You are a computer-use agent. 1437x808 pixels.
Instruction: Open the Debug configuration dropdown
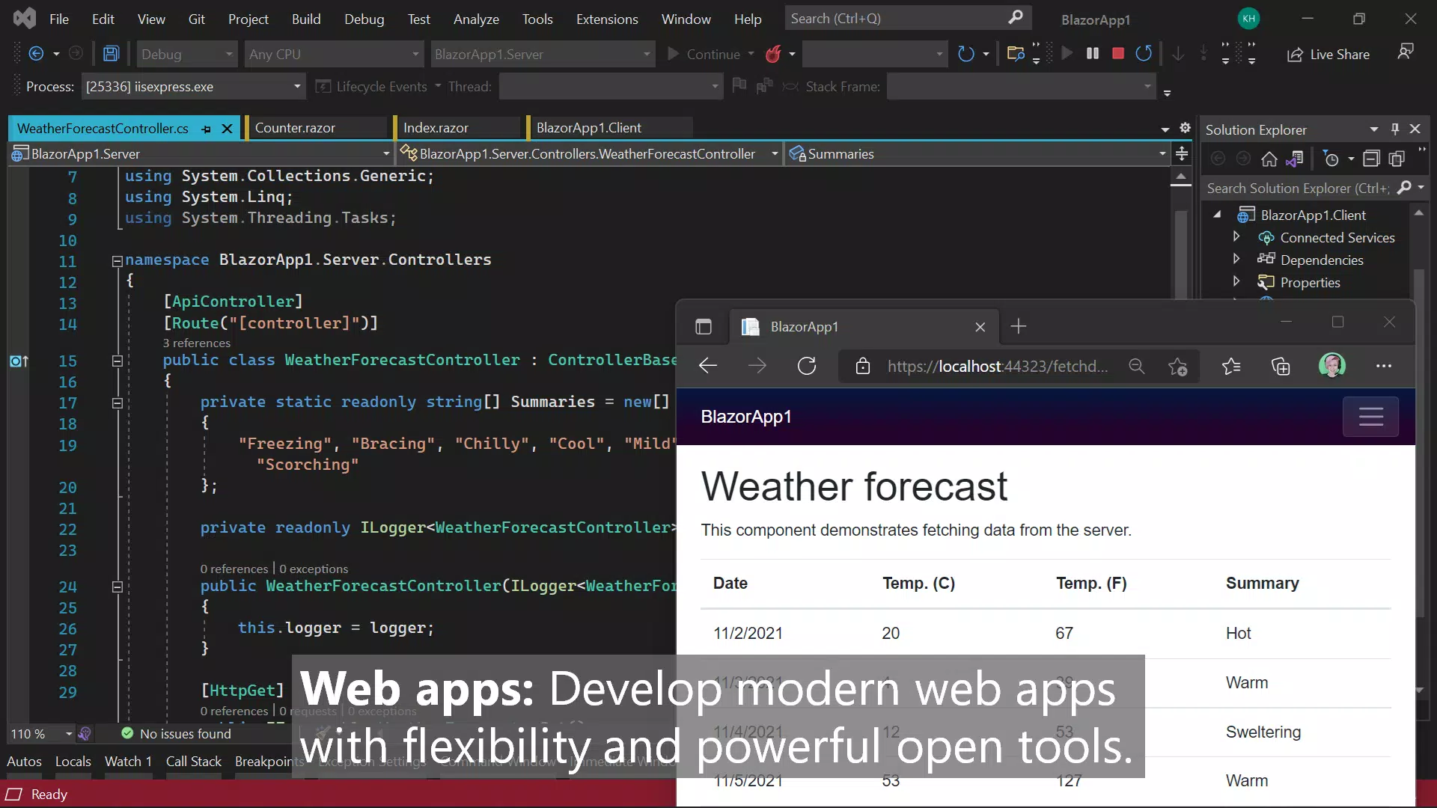tap(186, 54)
